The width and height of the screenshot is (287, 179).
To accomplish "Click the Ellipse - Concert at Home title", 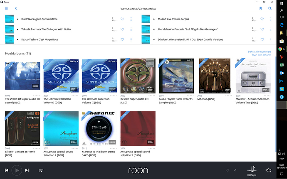I will pos(20,153).
